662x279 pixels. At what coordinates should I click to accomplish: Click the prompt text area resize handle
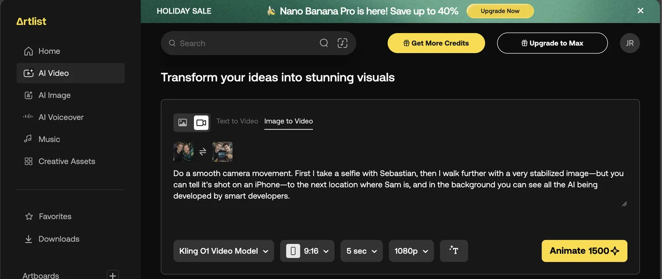point(624,204)
